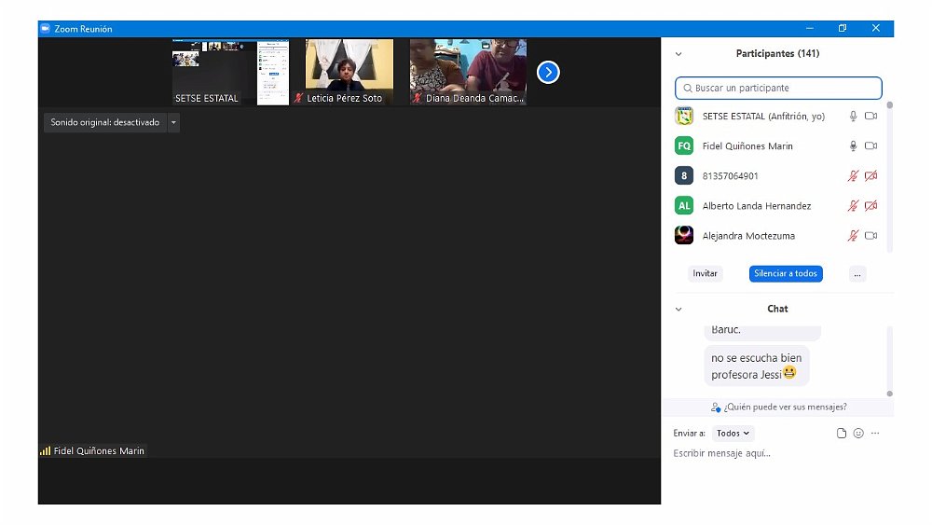Open chat more options ellipsis
This screenshot has height=525, width=932.
(875, 433)
